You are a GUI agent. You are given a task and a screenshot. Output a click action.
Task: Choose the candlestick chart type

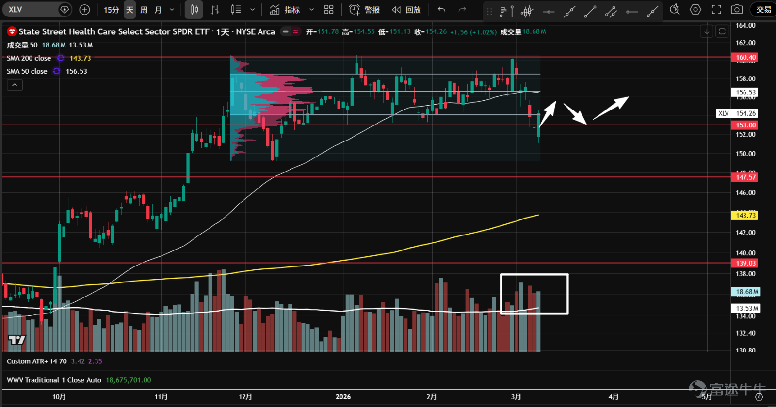coord(194,10)
